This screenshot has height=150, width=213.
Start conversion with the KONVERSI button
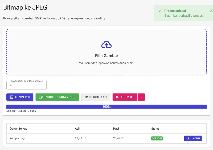tap(20, 97)
